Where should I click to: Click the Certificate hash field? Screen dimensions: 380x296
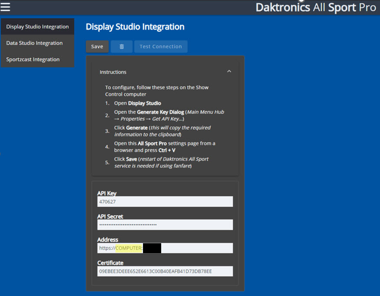165,271
